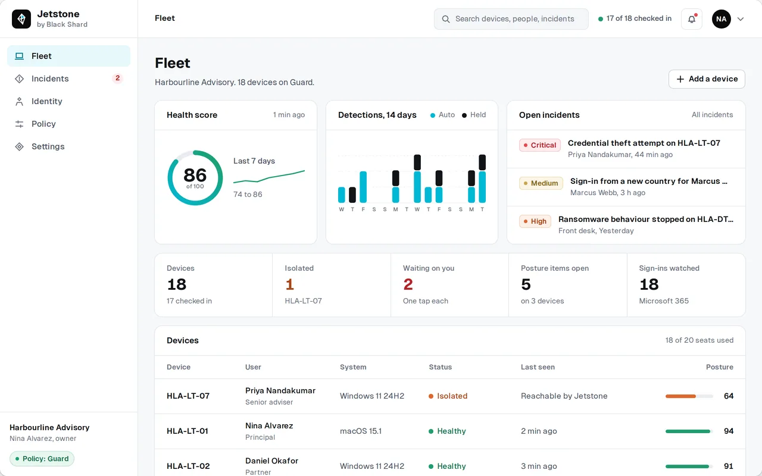Screen dimensions: 762x476
Task: Open the All incidents link
Action: 712,115
